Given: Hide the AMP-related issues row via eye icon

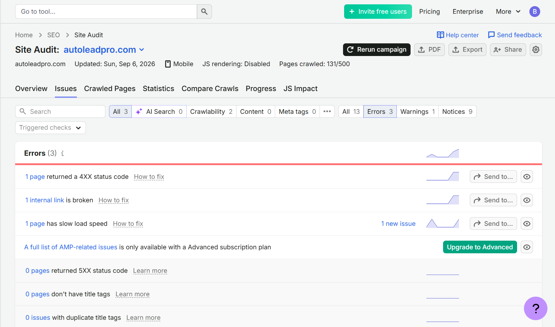Looking at the screenshot, I should 527,247.
